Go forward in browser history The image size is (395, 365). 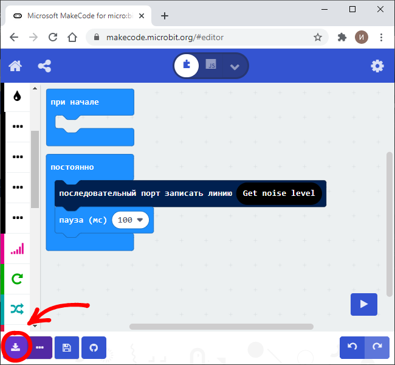point(33,37)
